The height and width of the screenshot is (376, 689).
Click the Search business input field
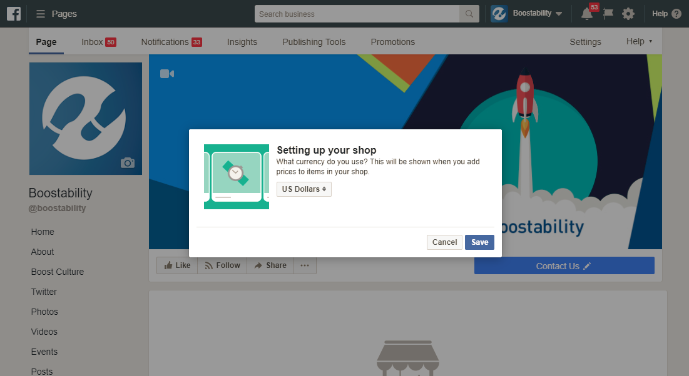357,14
